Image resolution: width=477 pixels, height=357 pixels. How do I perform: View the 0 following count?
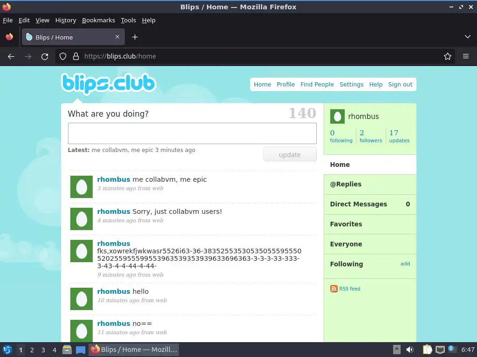(341, 136)
